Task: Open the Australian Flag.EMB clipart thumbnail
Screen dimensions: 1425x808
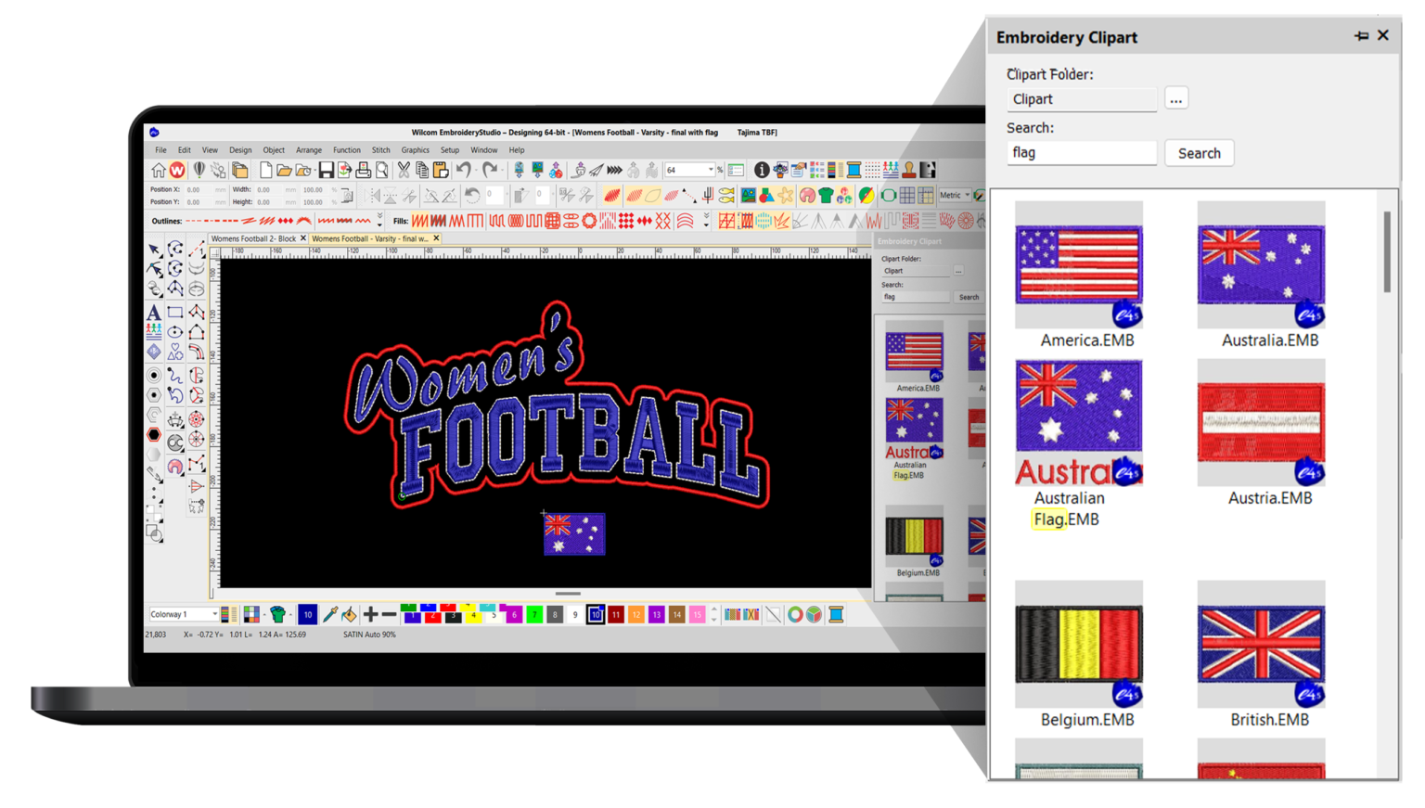Action: (x=1077, y=422)
